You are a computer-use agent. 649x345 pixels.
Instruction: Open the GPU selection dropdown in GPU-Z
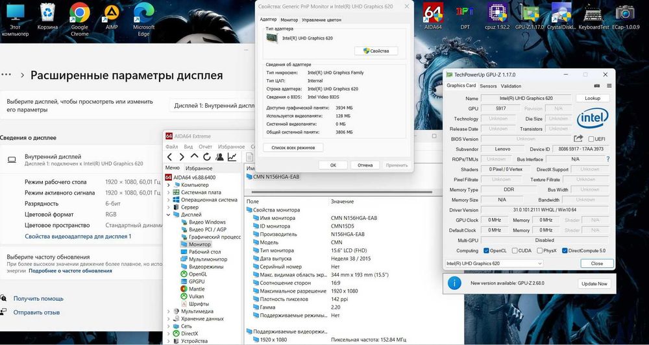pyautogui.click(x=494, y=263)
